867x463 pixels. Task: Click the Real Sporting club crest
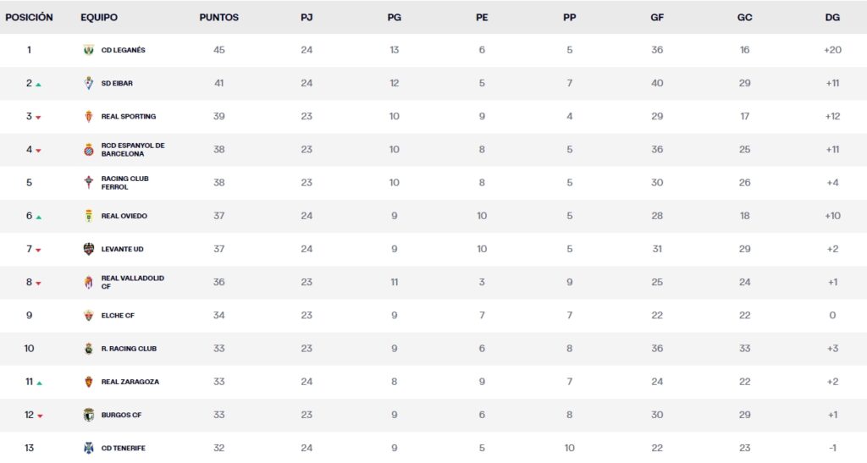pyautogui.click(x=88, y=116)
